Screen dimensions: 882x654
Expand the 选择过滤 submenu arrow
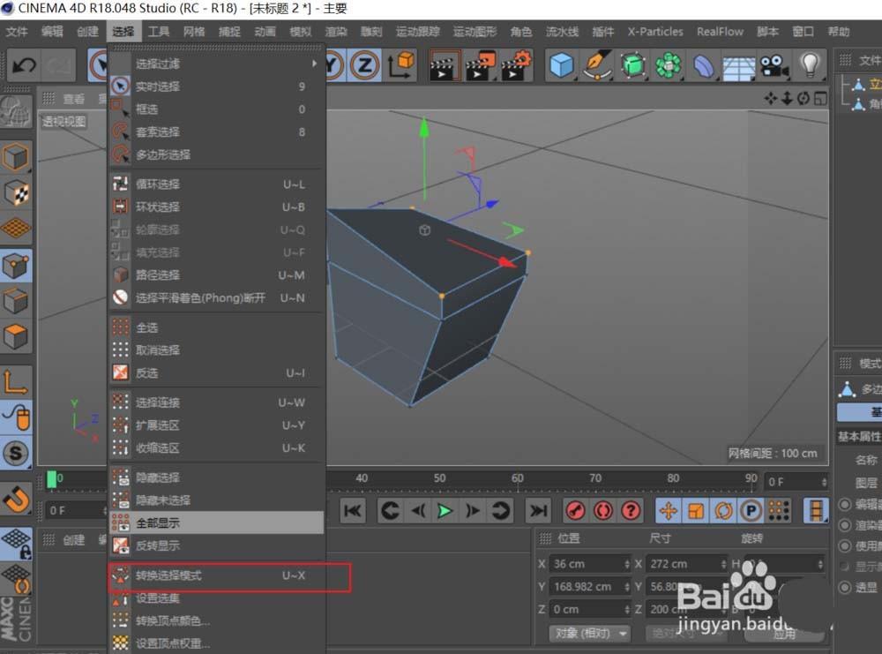(x=316, y=64)
